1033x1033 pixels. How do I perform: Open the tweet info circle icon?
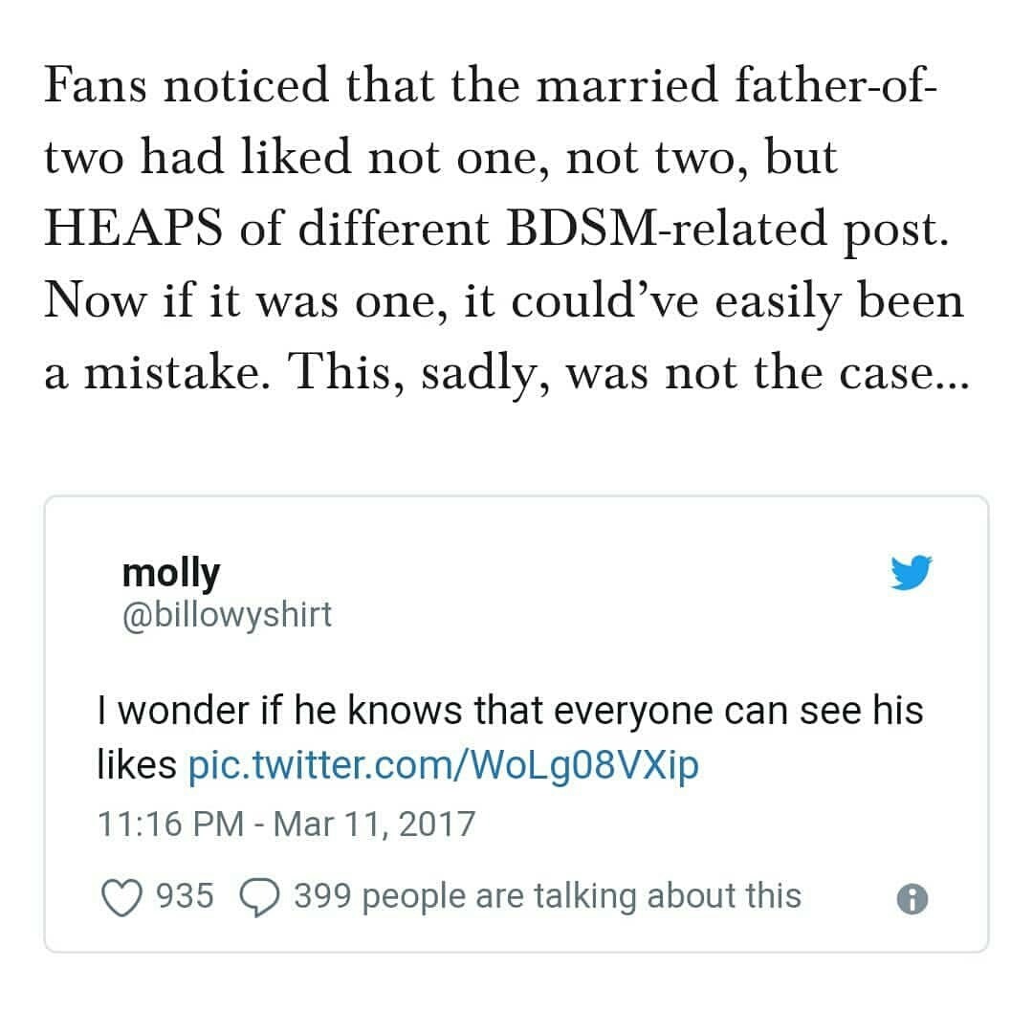point(913,898)
